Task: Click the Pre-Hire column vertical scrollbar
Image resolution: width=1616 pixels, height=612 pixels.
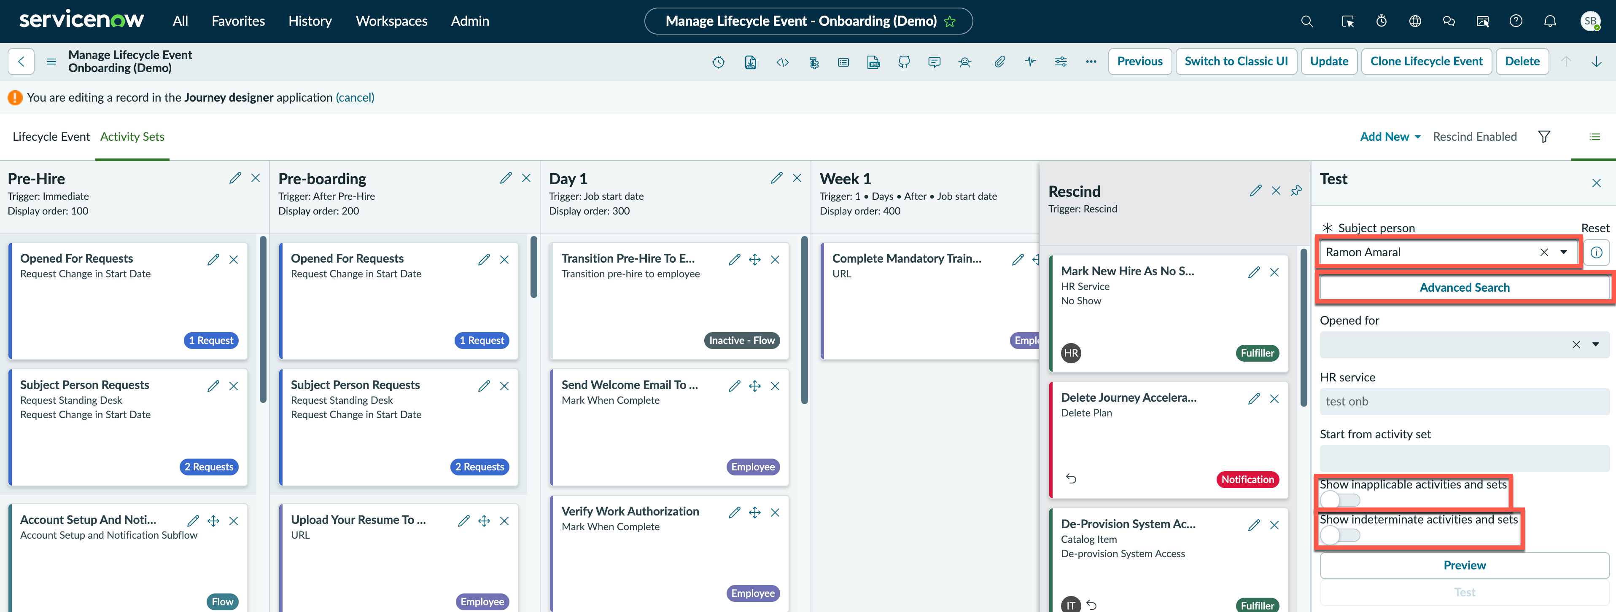Action: [264, 320]
